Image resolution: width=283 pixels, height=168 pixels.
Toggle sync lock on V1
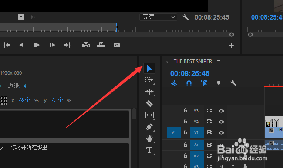209,132
